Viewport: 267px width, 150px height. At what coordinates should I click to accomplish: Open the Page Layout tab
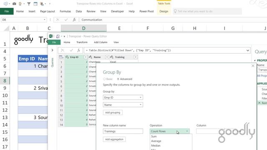tap(48, 11)
